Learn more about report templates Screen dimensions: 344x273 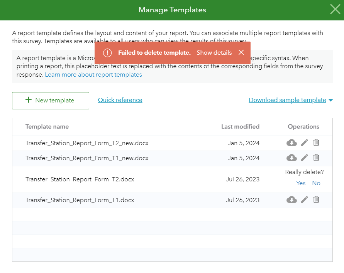(93, 74)
